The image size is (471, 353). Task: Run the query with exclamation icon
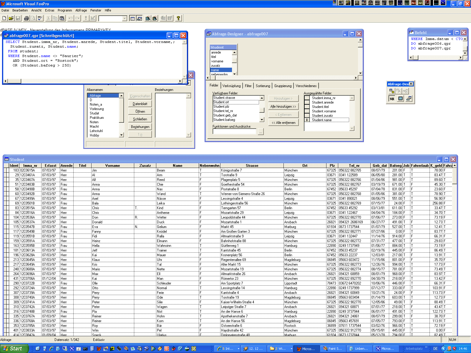86,18
